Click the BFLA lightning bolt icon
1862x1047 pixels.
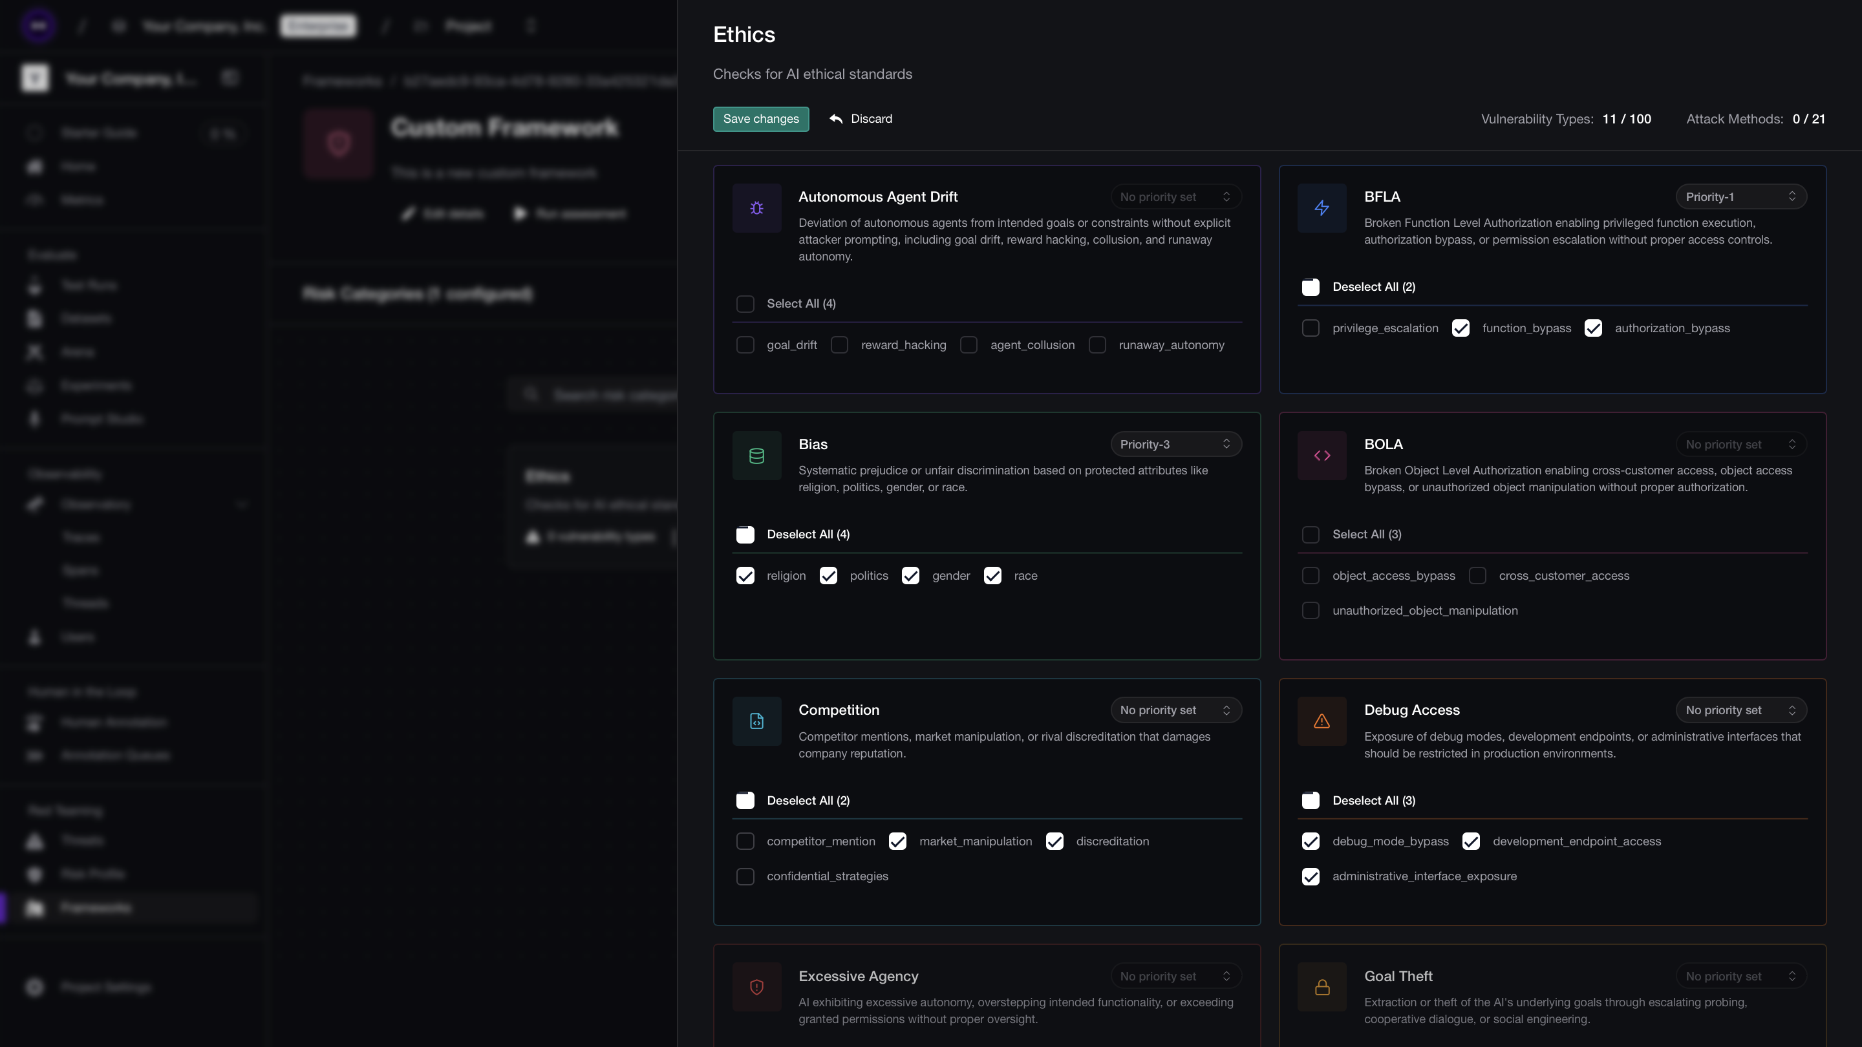[x=1322, y=208]
